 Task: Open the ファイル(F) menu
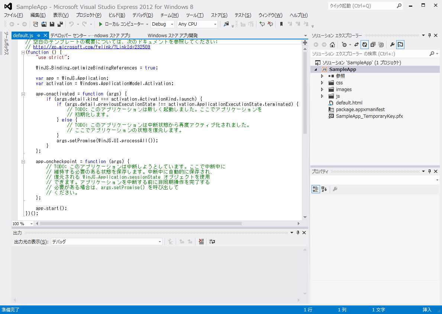[13, 15]
